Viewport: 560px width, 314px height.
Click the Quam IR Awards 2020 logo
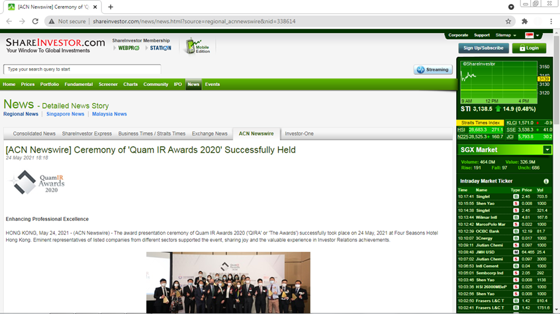click(x=37, y=182)
